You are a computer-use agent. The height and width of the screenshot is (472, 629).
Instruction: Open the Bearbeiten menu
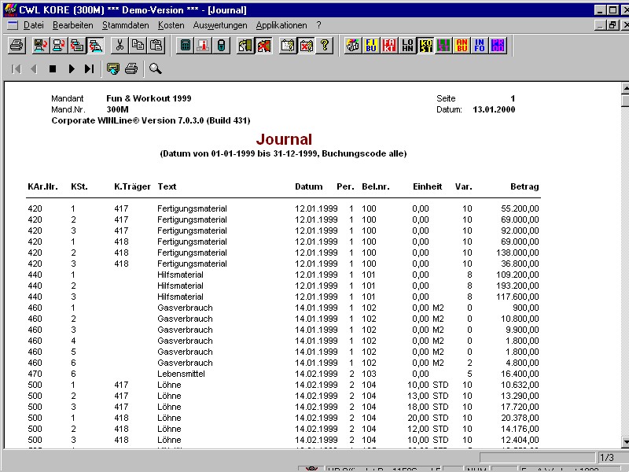click(x=72, y=25)
